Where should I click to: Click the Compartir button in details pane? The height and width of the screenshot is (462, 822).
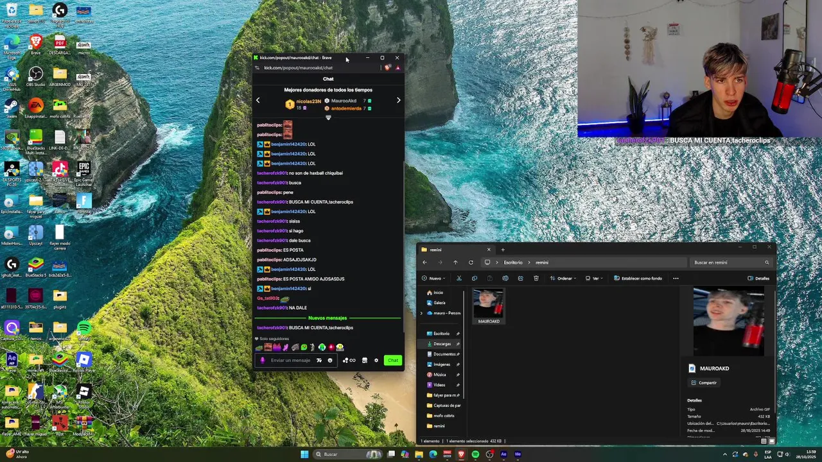click(703, 382)
